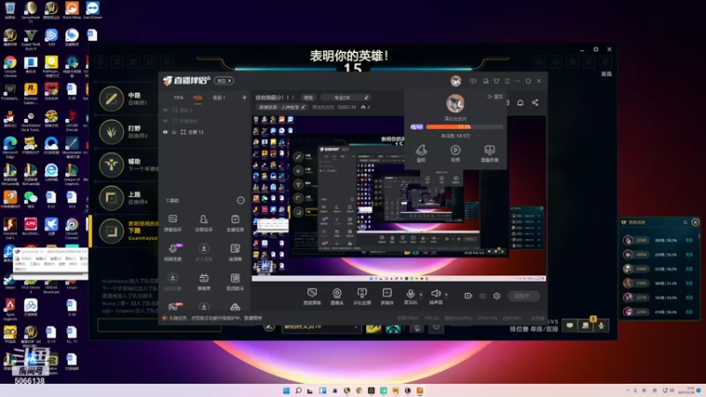Collapse the toolbox section
706x397 pixels.
pyautogui.click(x=240, y=200)
